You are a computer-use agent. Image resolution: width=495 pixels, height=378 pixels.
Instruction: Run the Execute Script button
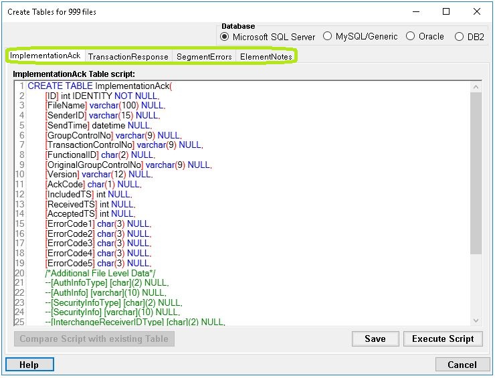443,339
